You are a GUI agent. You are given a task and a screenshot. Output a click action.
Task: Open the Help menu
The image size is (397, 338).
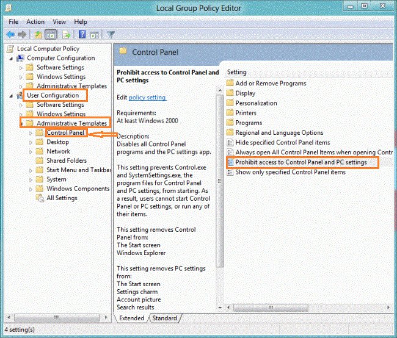[81, 22]
